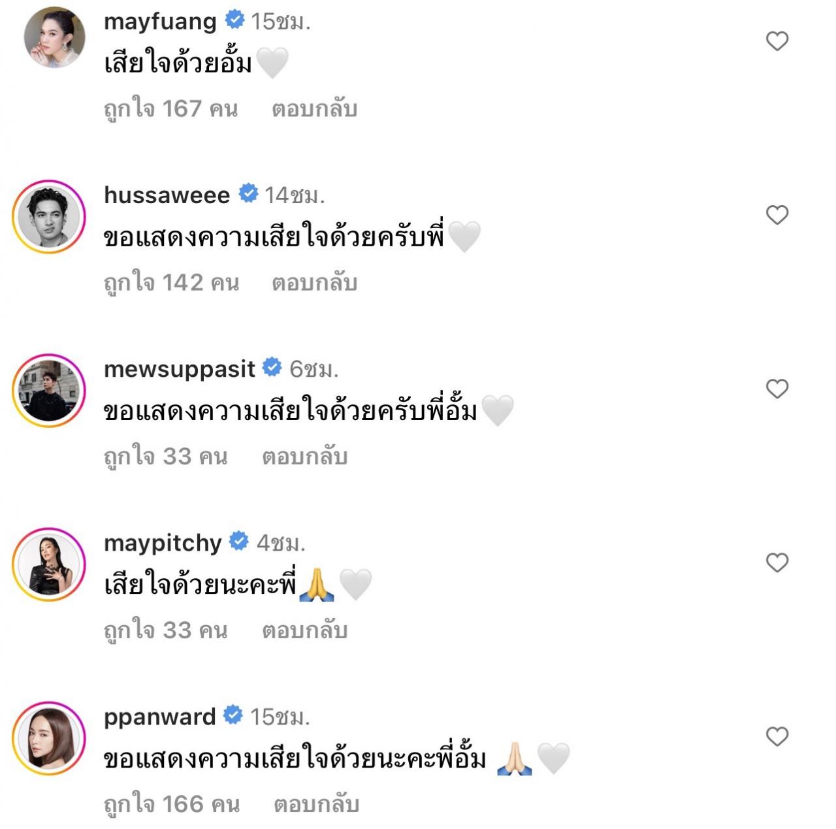Go to maypitchy's profile via username
The width and height of the screenshot is (836, 829).
[x=163, y=543]
